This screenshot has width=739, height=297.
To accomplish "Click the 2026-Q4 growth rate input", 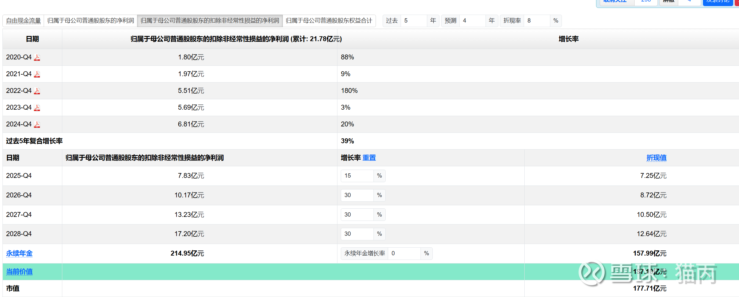I will point(357,195).
